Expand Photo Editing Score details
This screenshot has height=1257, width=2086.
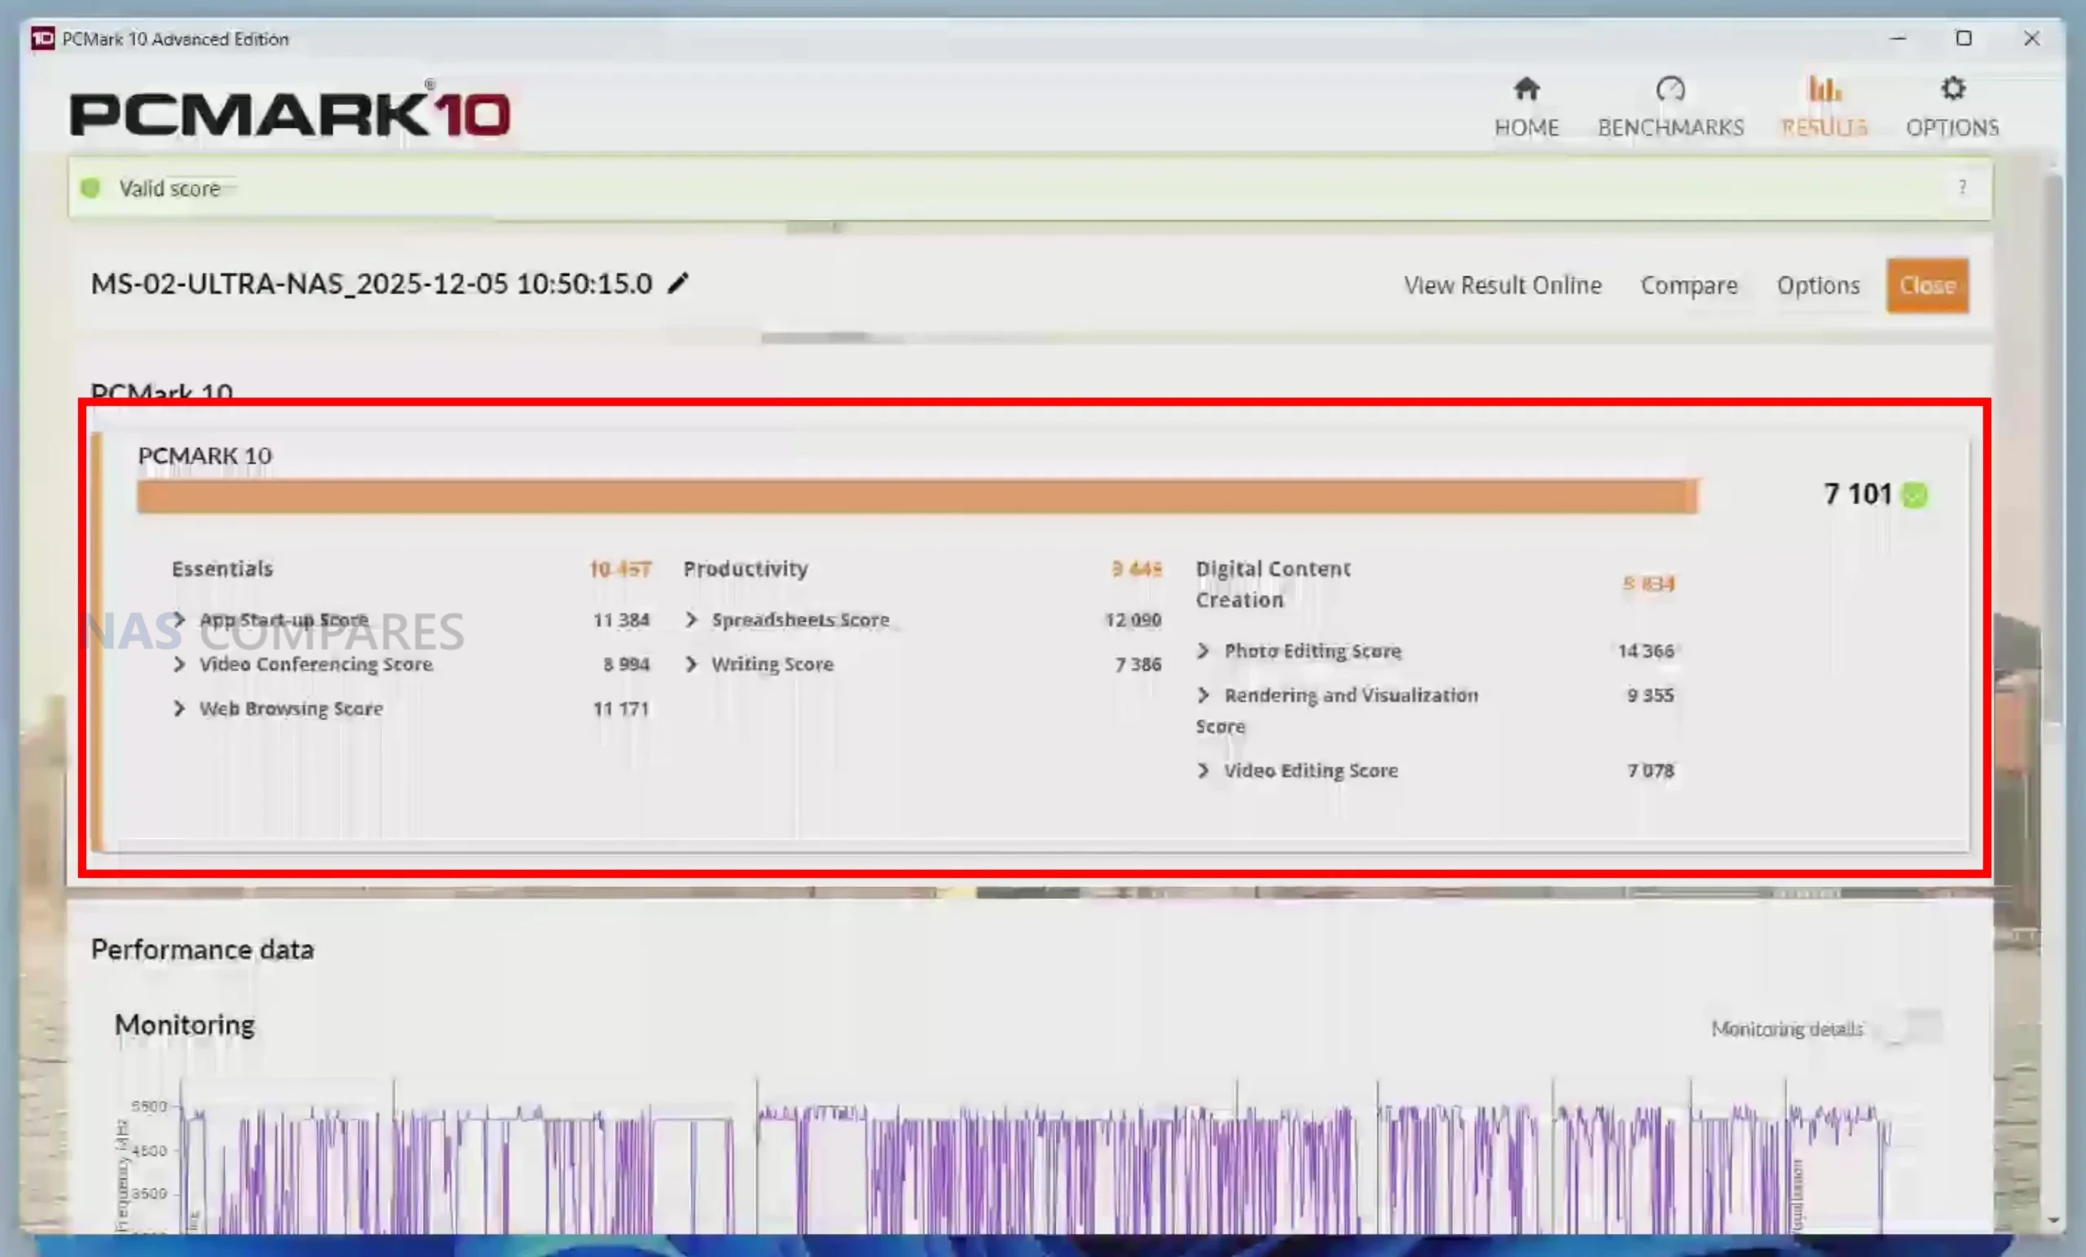[1203, 651]
